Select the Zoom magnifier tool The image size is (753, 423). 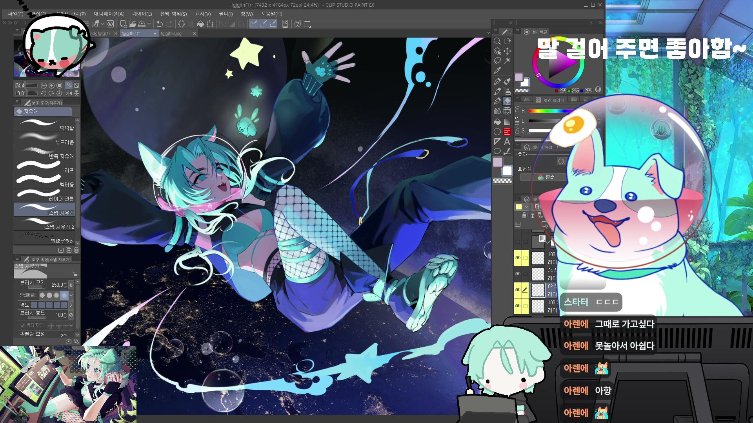[497, 41]
